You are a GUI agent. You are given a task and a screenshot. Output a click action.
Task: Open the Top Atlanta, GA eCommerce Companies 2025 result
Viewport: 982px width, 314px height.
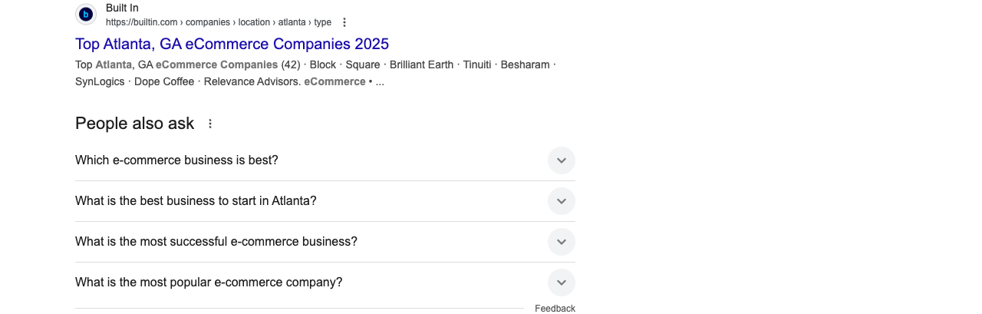(x=232, y=44)
